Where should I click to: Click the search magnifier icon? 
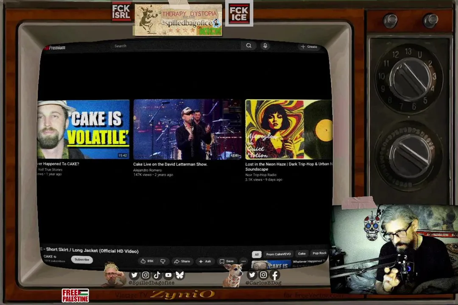[x=249, y=45]
